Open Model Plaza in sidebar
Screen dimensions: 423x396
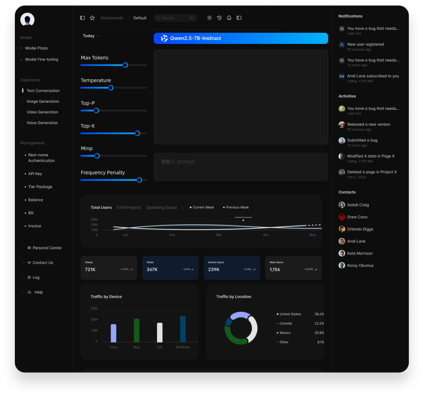pyautogui.click(x=36, y=48)
